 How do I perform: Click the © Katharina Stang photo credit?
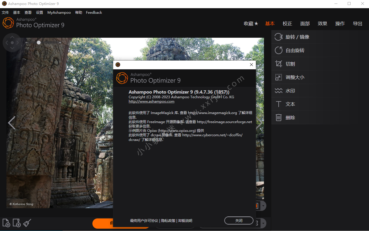tap(21, 204)
